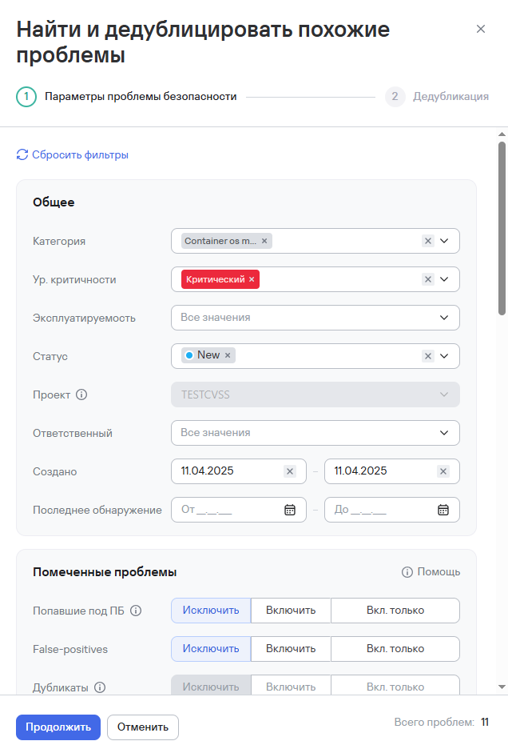Close the deduplication dialog with X icon
The image size is (508, 753).
click(x=481, y=29)
